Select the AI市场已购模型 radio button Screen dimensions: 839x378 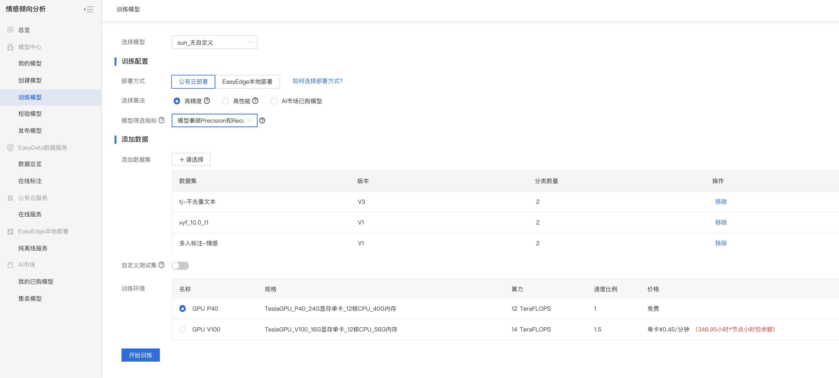pos(274,101)
